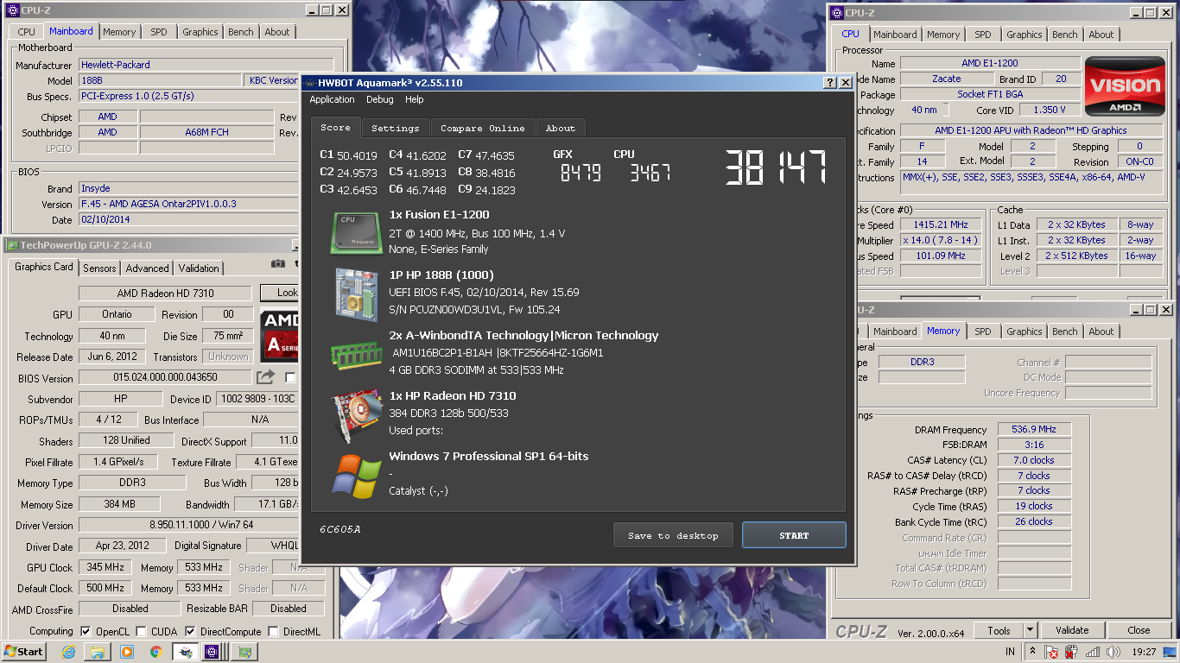This screenshot has height=663, width=1180.
Task: Switch to GPU-Z via its green taskbar icon
Action: 245,652
